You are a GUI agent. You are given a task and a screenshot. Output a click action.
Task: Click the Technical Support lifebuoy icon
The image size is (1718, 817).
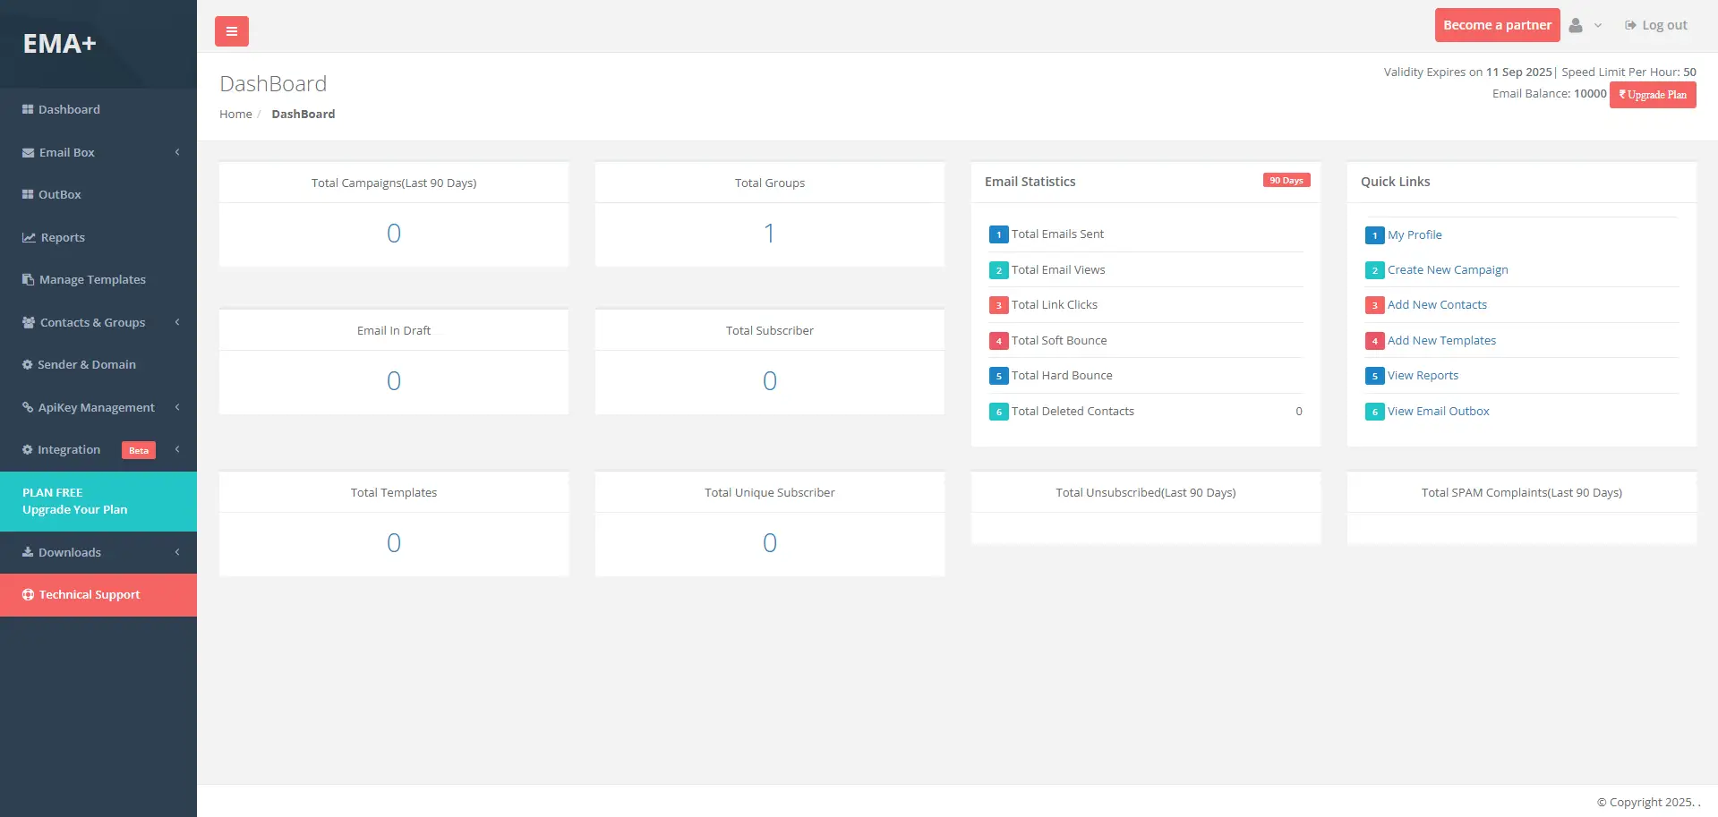(28, 594)
